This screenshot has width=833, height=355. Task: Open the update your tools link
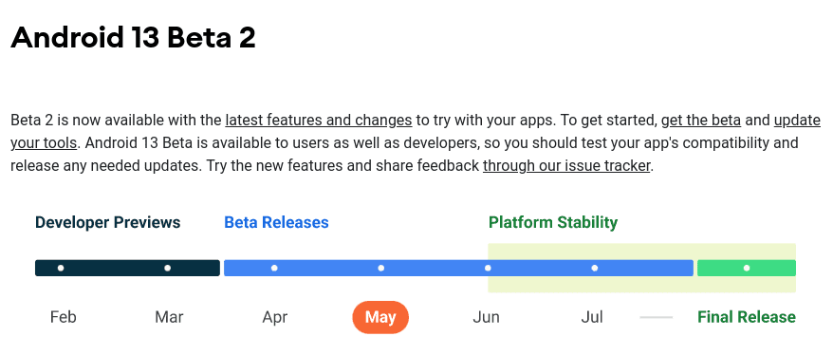tap(797, 121)
